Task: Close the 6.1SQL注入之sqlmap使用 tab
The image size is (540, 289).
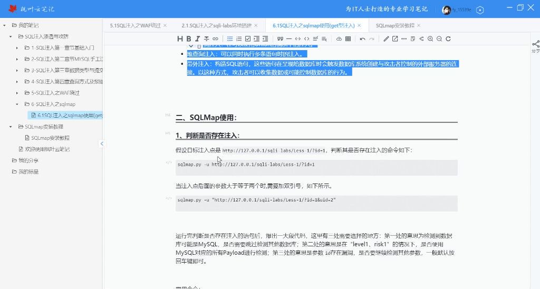Action: [x=359, y=25]
